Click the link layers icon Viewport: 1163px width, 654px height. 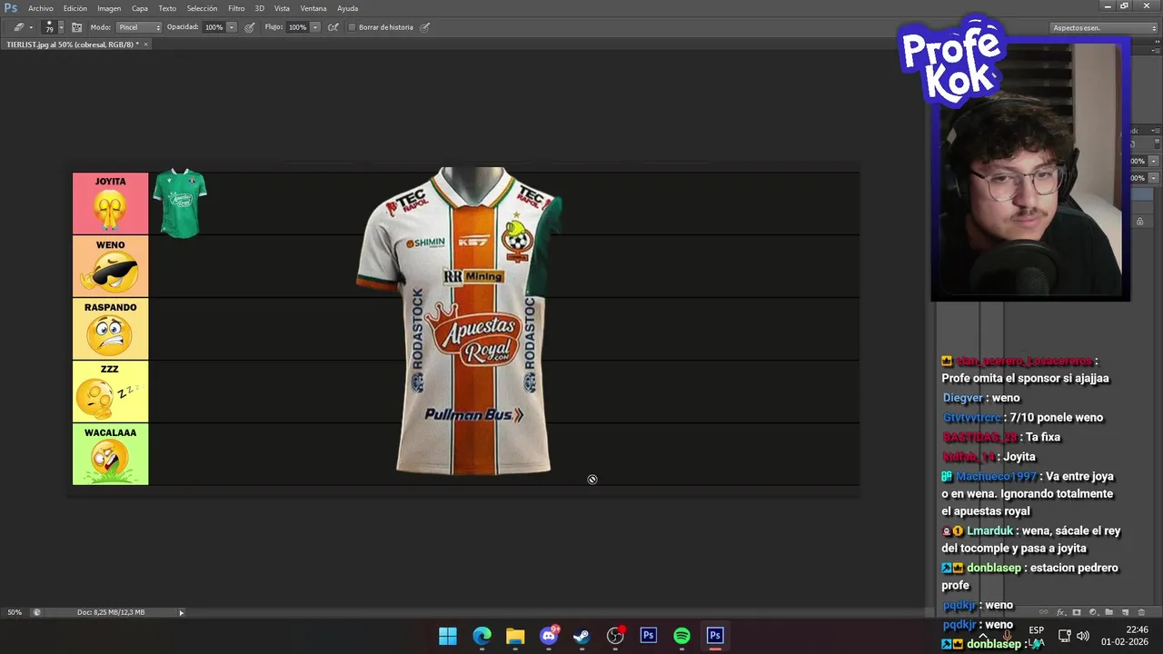[x=1044, y=612]
